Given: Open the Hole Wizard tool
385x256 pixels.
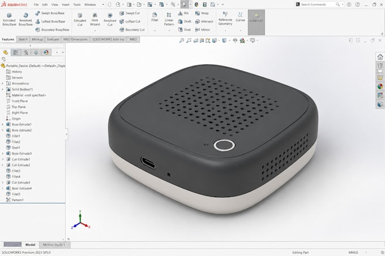Looking at the screenshot, I should (95, 19).
